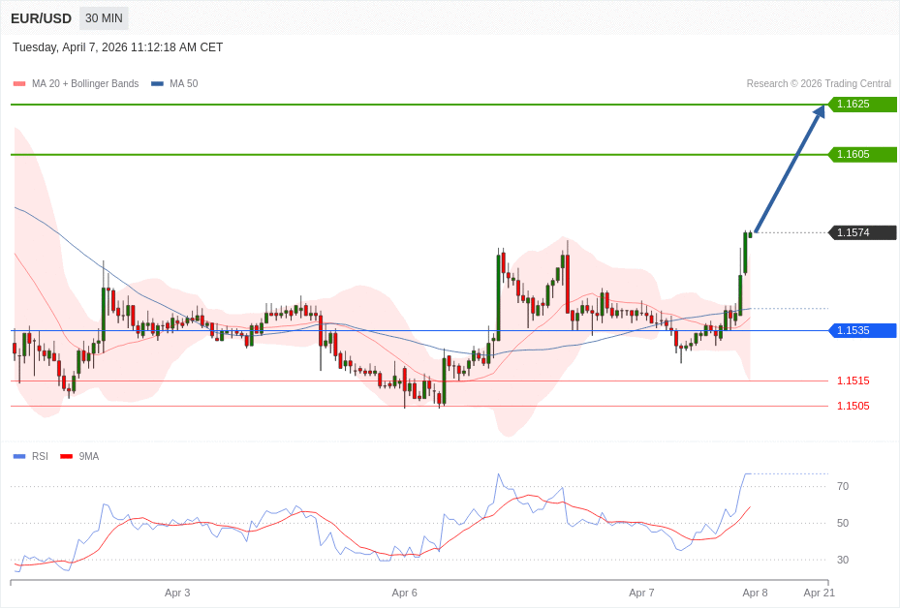Viewport: 900px width, 609px height.
Task: Click the blue upward forecast arrow head
Action: click(x=820, y=111)
